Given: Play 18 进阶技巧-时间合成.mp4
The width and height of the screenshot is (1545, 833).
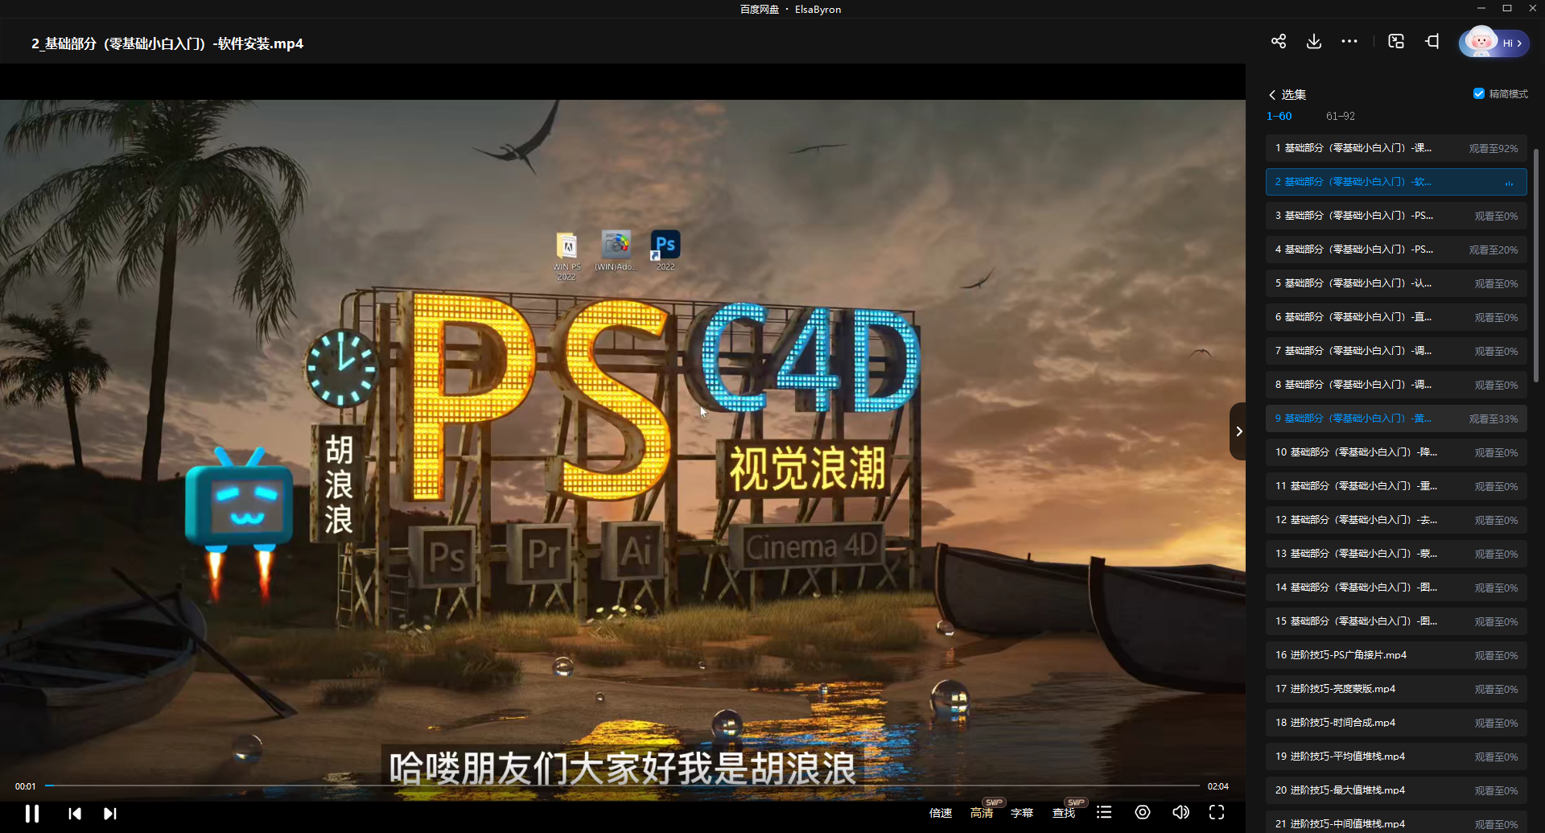Looking at the screenshot, I should [1396, 723].
